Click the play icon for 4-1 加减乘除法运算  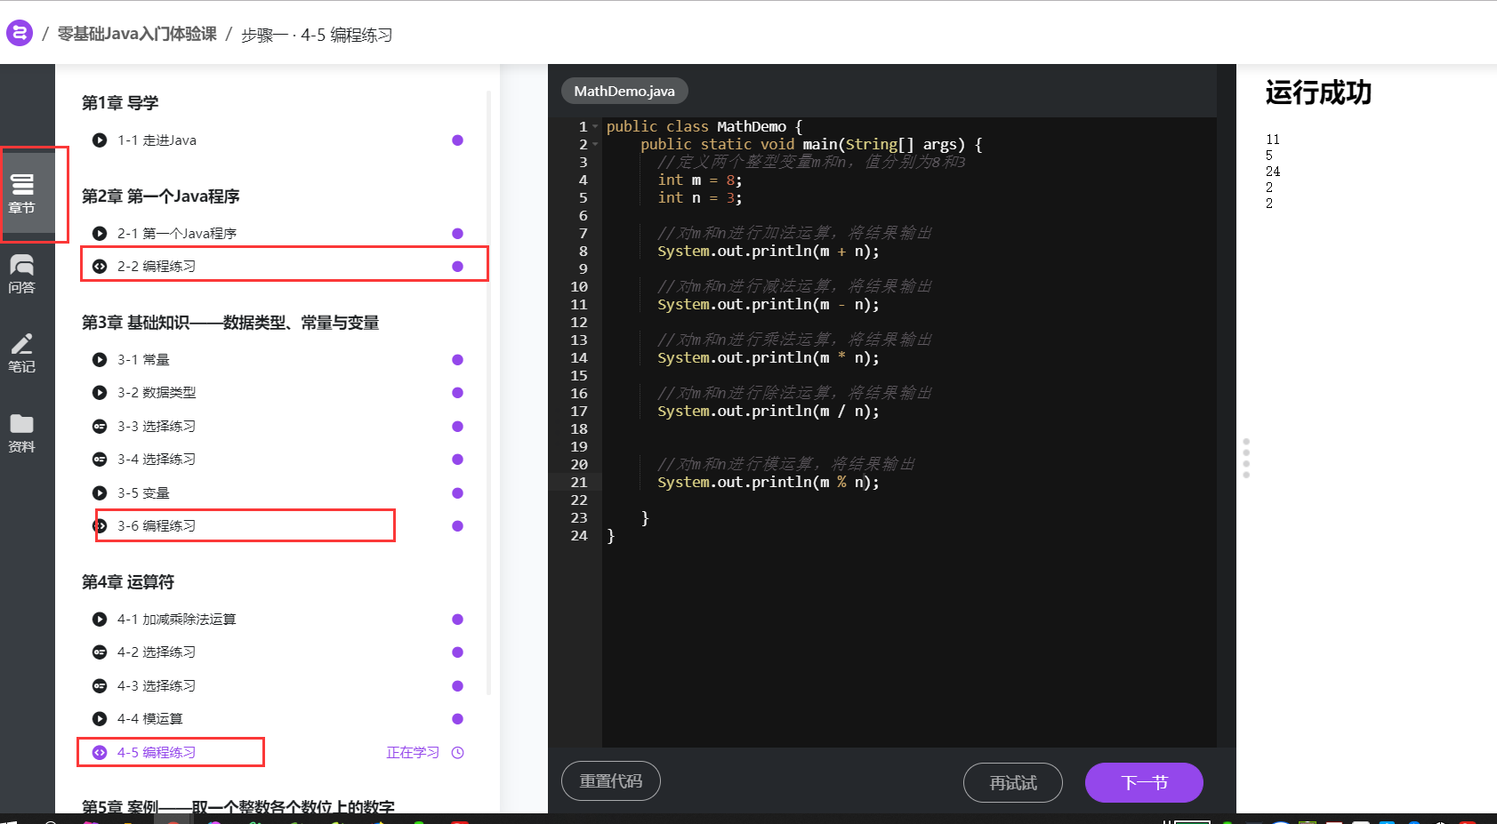100,620
